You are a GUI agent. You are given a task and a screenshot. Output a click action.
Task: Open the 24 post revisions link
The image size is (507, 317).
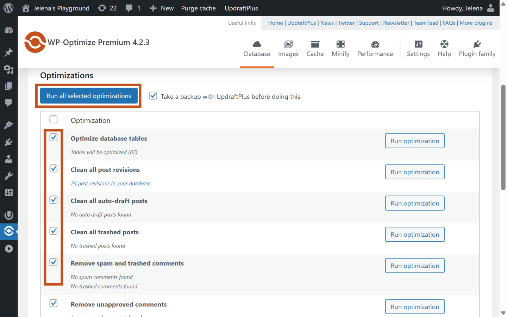(x=110, y=183)
